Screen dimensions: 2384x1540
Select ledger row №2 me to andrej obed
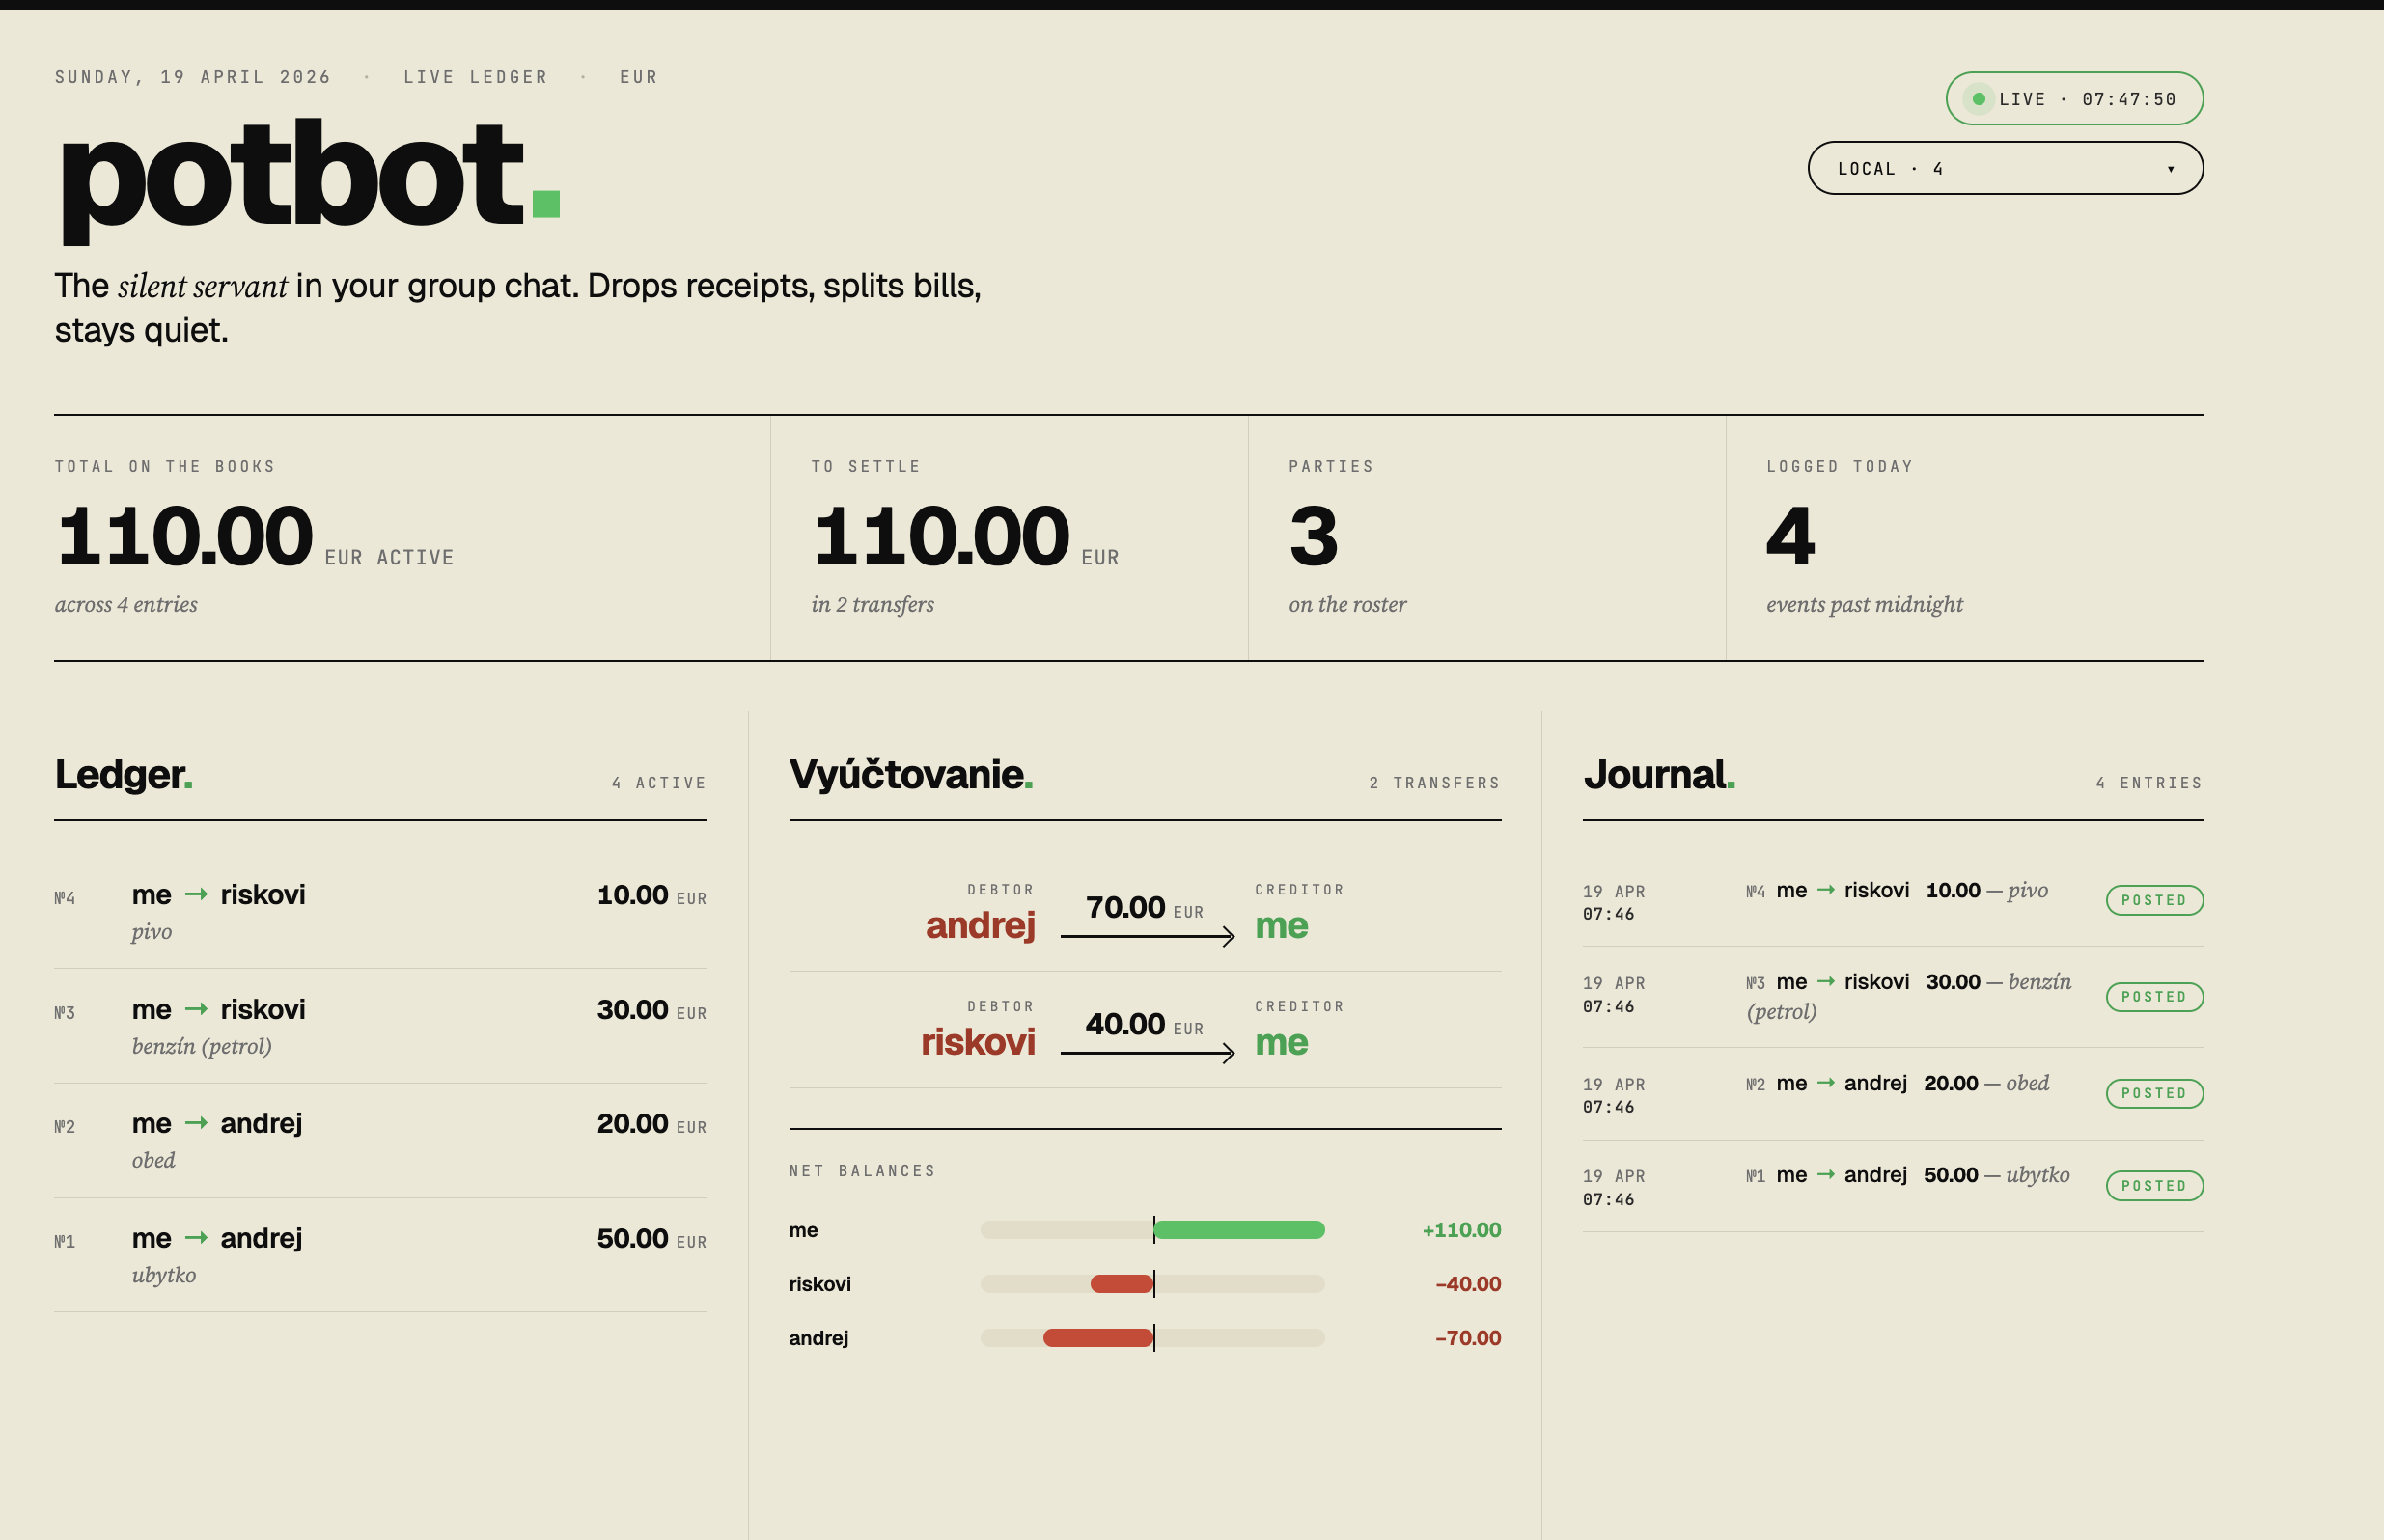(380, 1140)
